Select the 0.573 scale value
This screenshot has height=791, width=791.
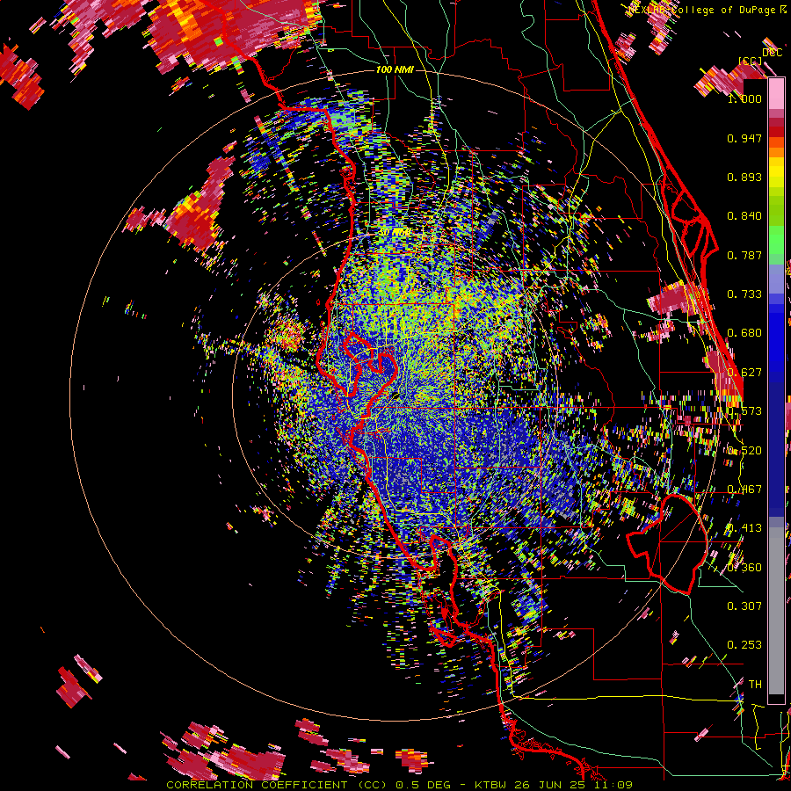(x=744, y=411)
